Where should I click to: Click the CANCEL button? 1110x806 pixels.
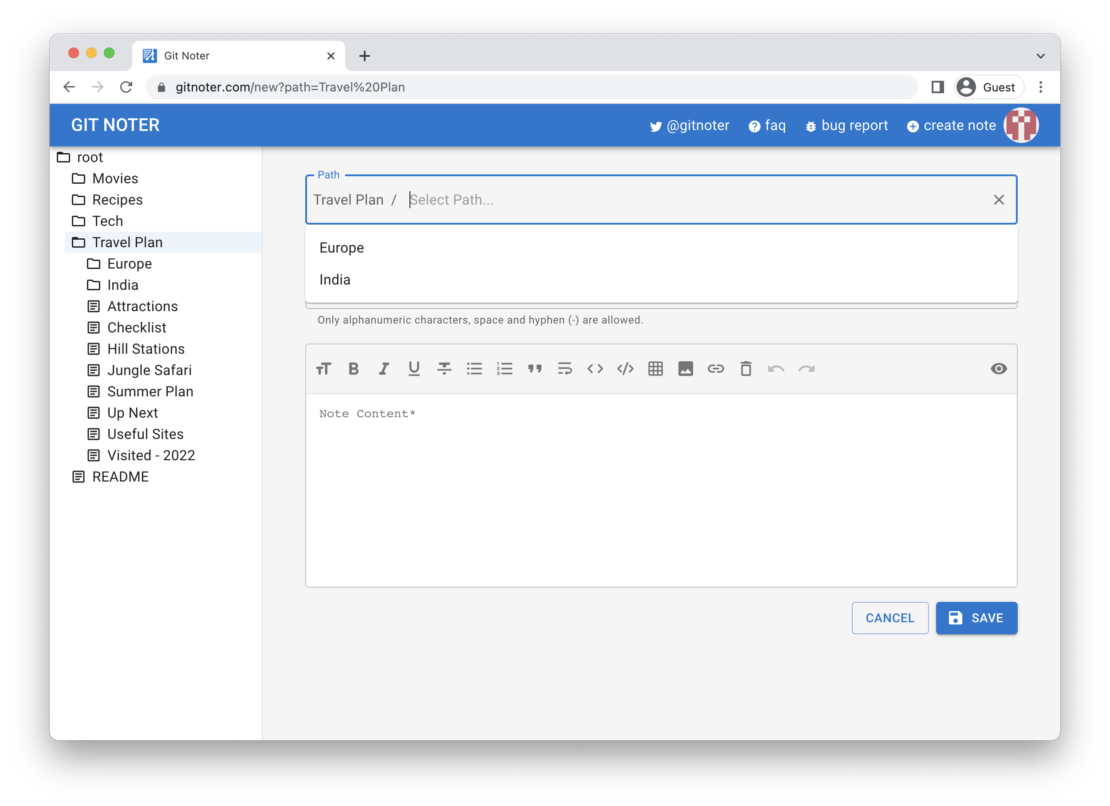(889, 618)
